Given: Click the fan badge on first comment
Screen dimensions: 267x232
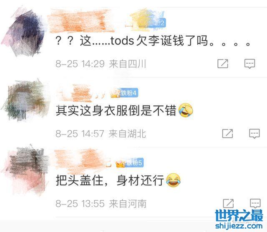Looking at the screenshot, I should pyautogui.click(x=158, y=23).
